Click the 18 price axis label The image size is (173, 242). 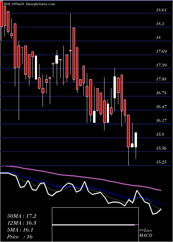pos(158,38)
